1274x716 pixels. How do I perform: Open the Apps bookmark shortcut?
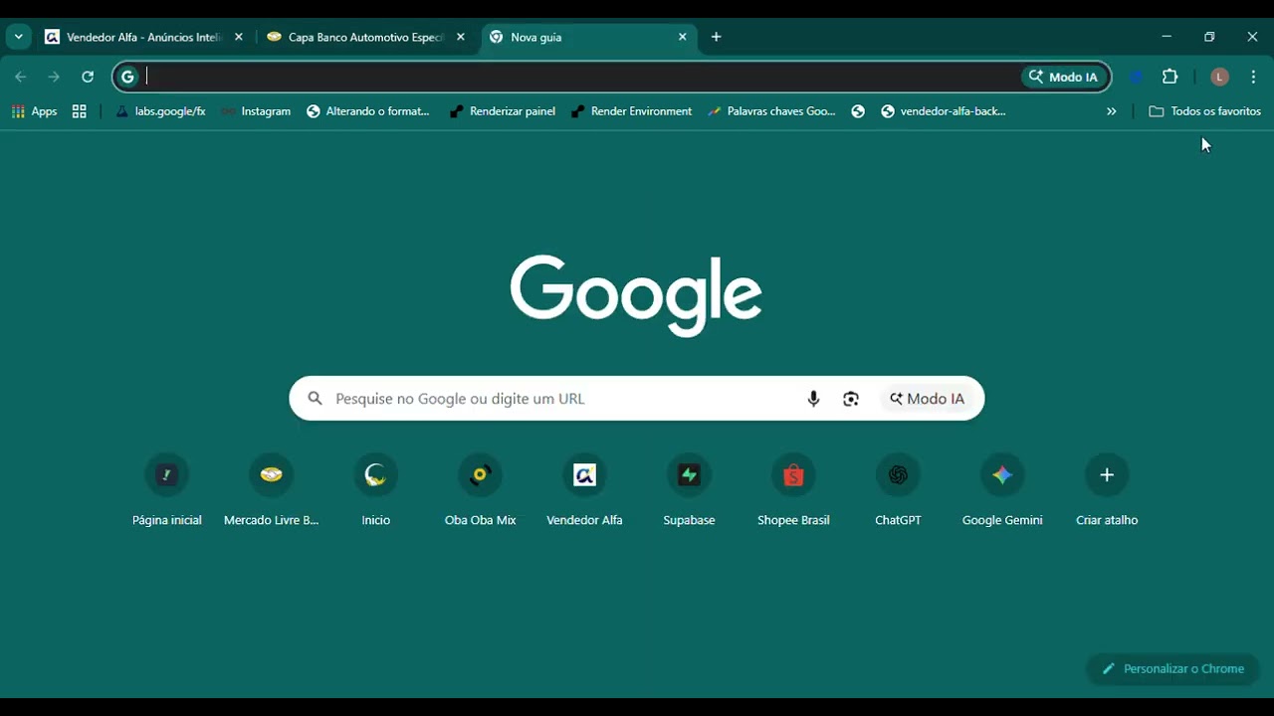34,111
